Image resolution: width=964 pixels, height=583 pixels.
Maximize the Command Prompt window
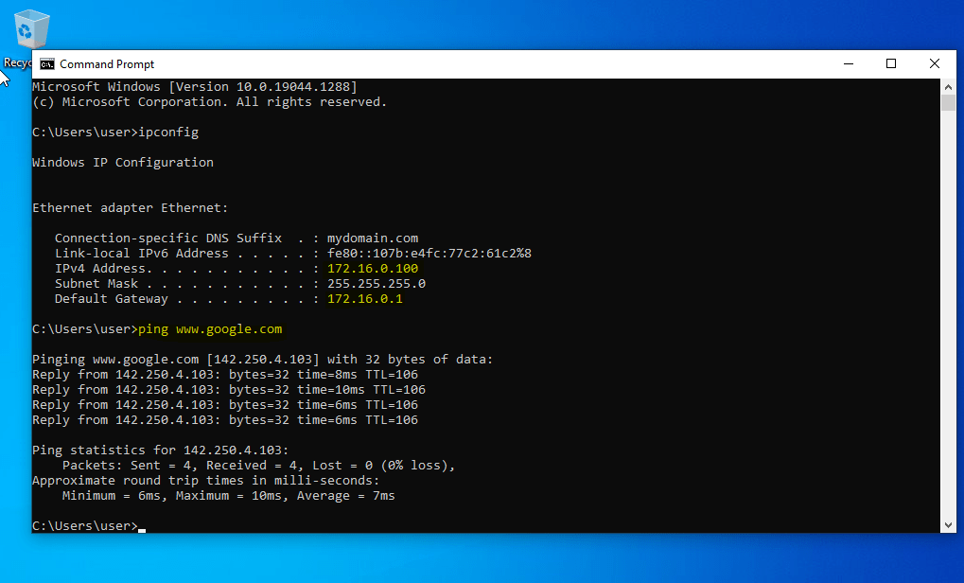coord(891,64)
